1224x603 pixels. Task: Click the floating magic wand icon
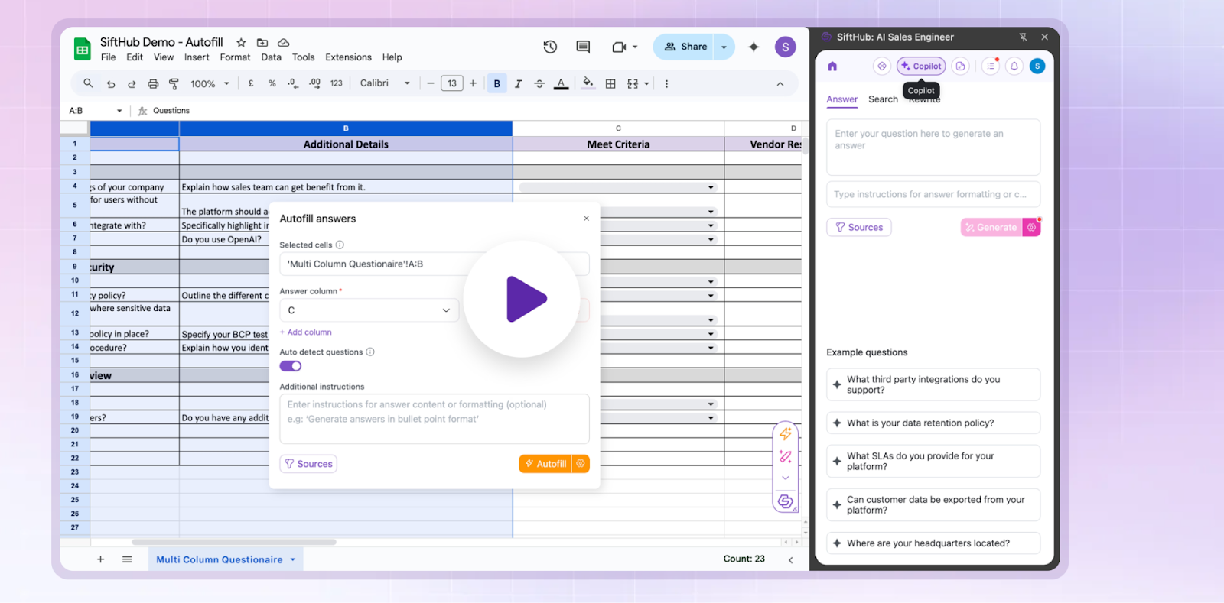(786, 456)
